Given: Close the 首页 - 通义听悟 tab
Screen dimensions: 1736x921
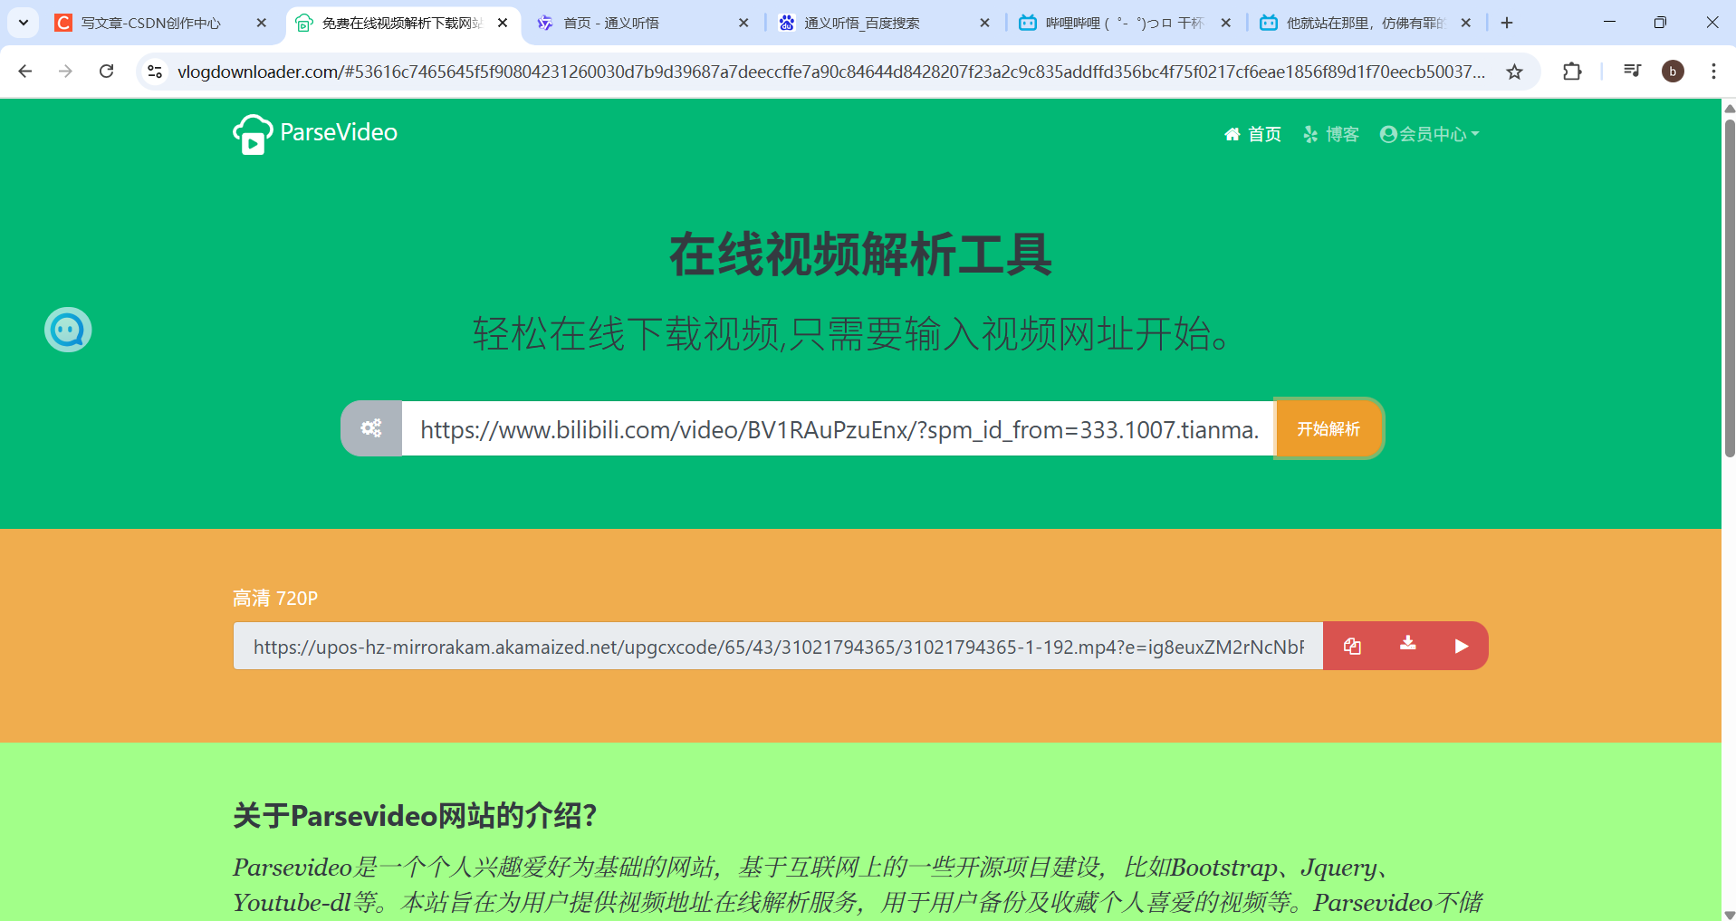Looking at the screenshot, I should click(743, 23).
